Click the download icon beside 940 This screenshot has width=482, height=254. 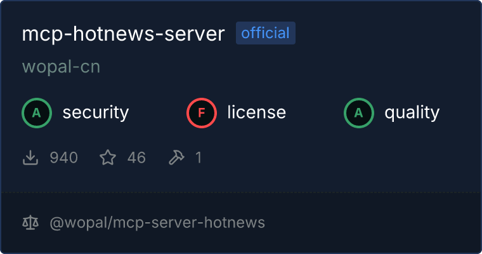click(30, 157)
